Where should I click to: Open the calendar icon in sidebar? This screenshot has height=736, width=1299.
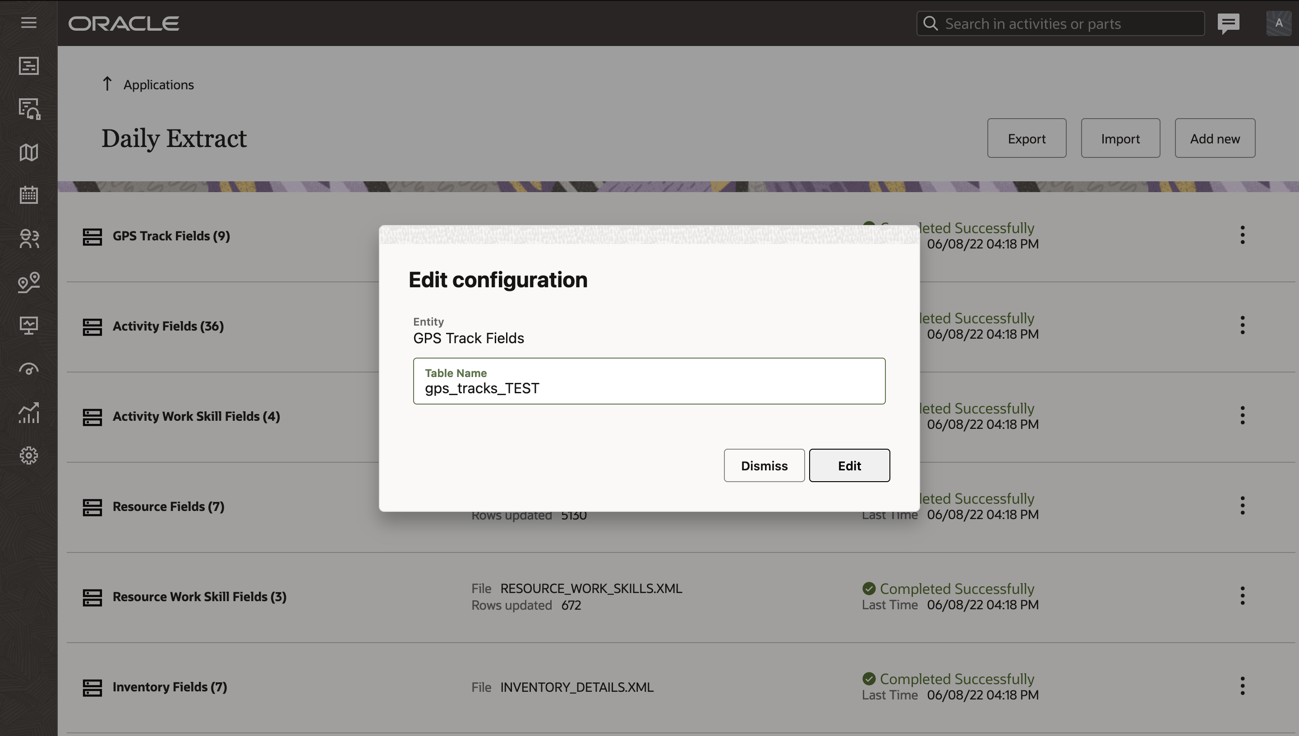(29, 195)
